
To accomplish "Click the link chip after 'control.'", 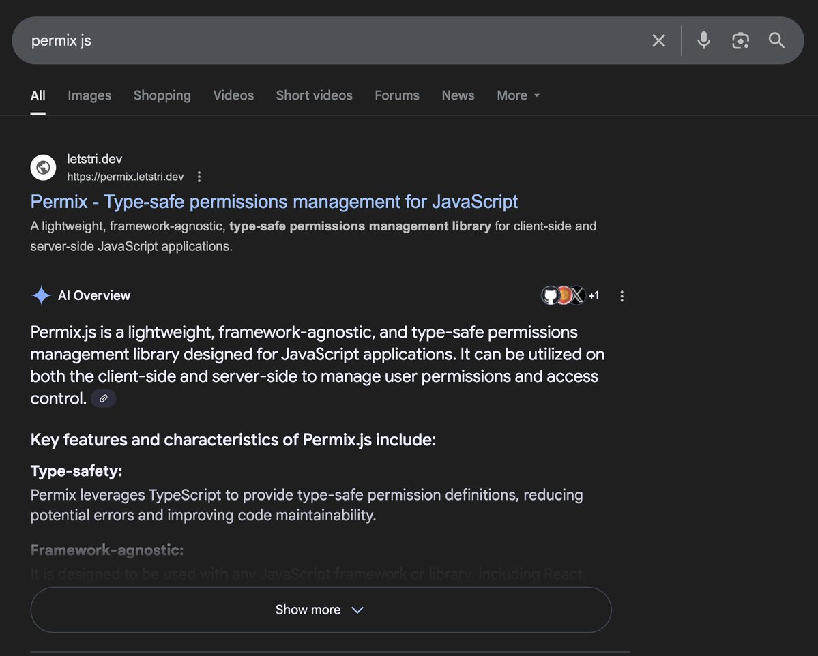I will tap(103, 398).
